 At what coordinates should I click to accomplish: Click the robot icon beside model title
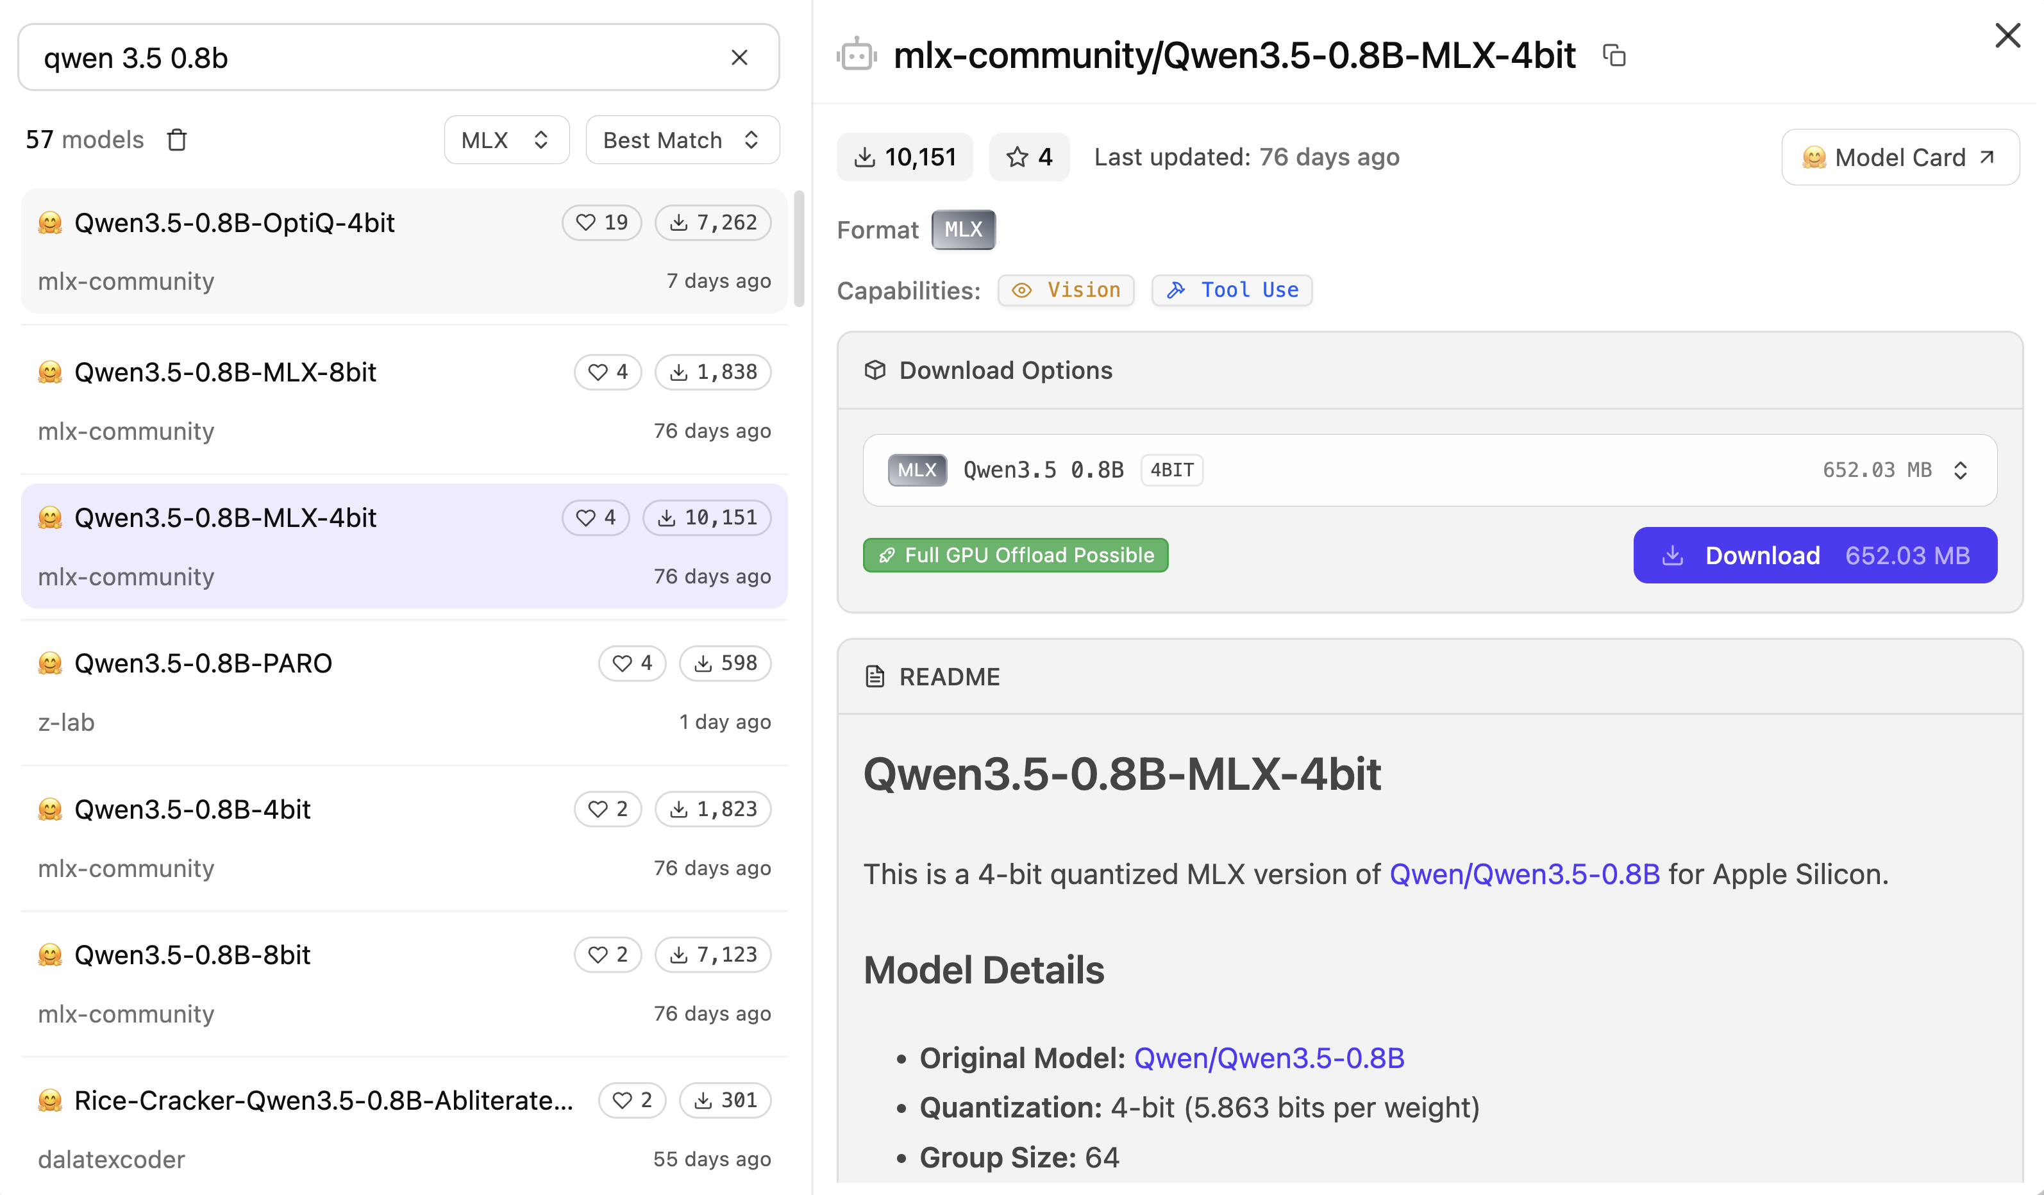click(857, 54)
